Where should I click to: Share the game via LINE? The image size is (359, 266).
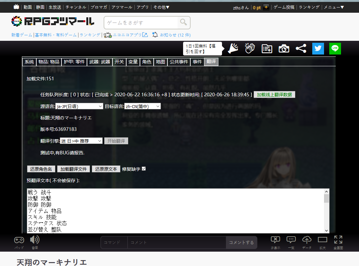(335, 48)
